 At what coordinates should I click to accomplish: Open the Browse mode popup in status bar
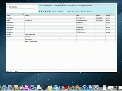tap(17, 72)
